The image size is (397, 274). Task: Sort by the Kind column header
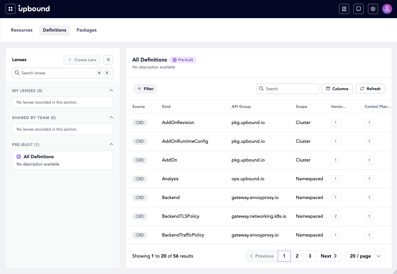pos(166,107)
